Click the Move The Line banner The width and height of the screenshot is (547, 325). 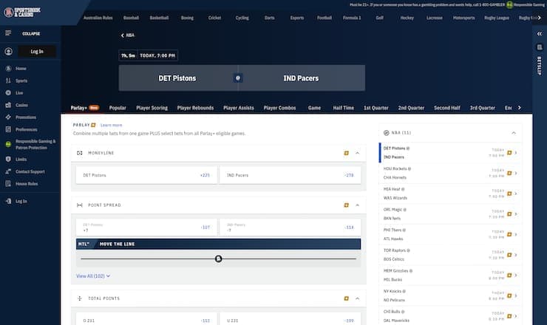218,244
